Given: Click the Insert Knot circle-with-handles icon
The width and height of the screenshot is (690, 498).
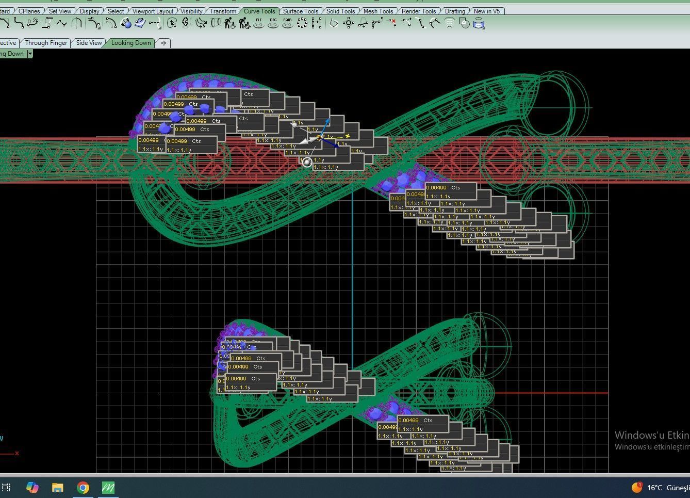Looking at the screenshot, I should click(x=349, y=23).
